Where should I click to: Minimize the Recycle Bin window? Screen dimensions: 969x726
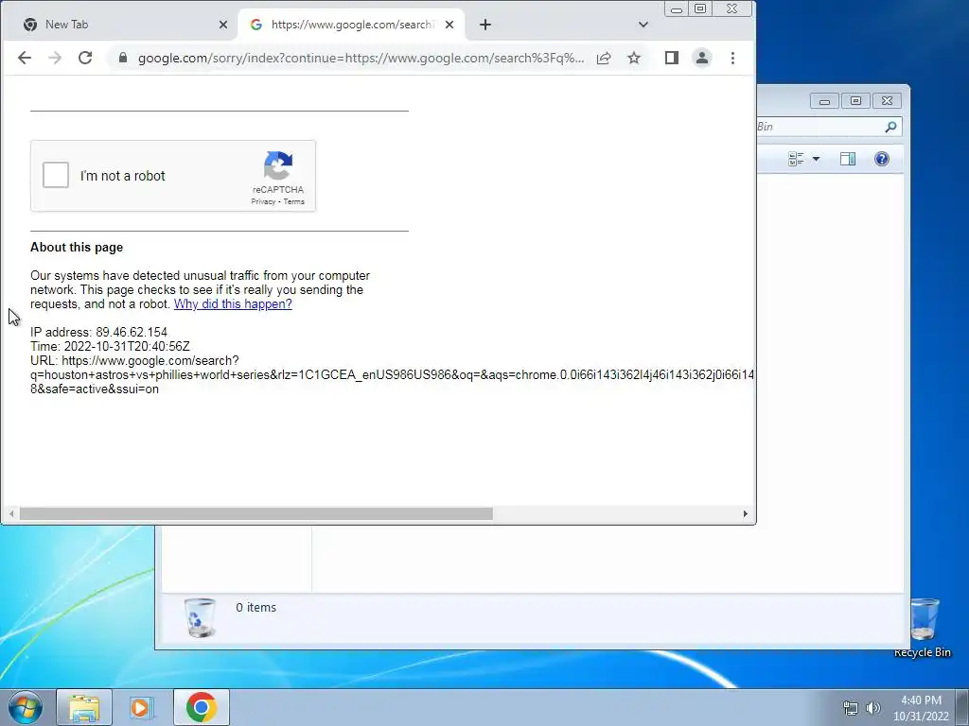824,100
